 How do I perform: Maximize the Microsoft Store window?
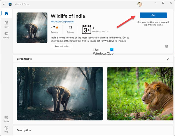coord(163,3)
